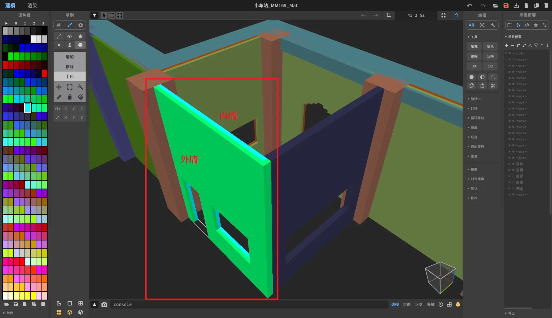Choose the 移除 brush mode
Image resolution: width=552 pixels, height=318 pixels.
(69, 67)
